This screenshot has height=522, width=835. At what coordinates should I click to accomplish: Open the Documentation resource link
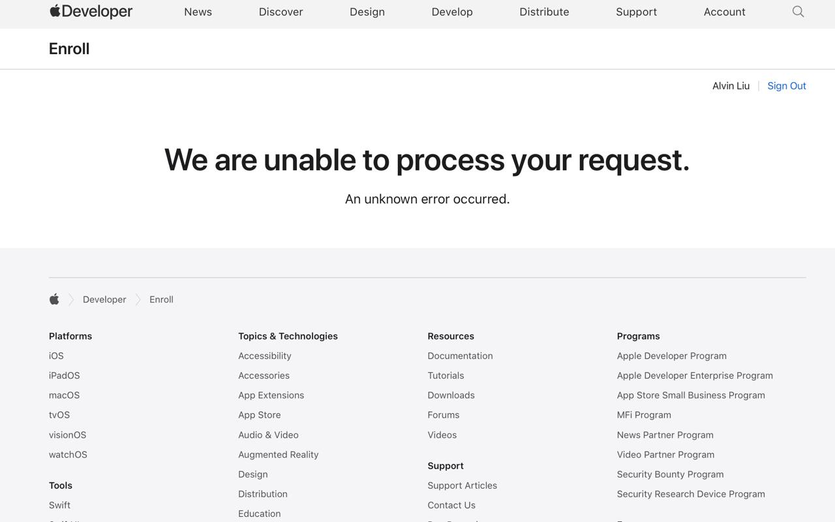460,356
